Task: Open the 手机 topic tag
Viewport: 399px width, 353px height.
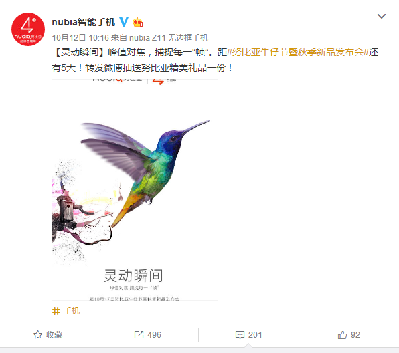Action: 72,311
